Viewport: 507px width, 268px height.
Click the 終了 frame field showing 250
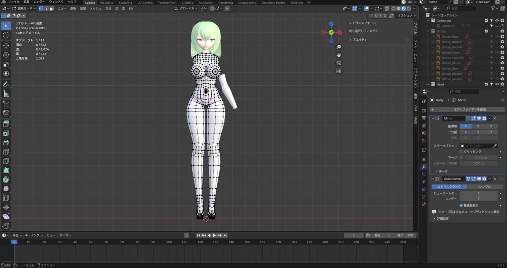pyautogui.click(x=406, y=235)
